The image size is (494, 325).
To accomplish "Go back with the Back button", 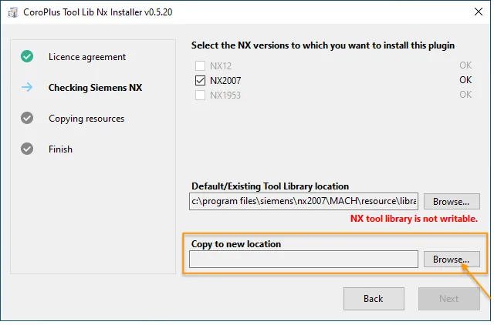I will pyautogui.click(x=373, y=299).
